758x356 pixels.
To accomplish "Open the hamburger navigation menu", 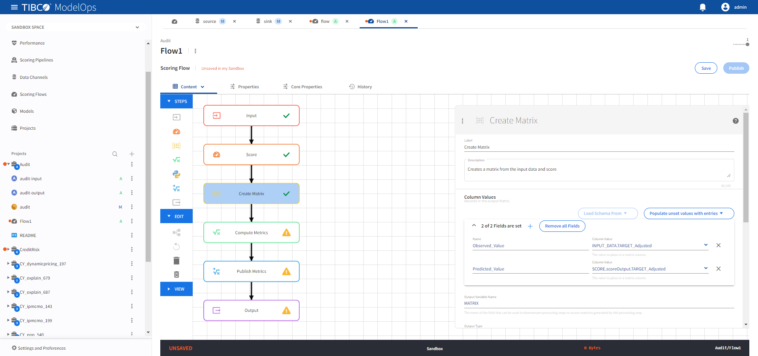I will pyautogui.click(x=14, y=7).
